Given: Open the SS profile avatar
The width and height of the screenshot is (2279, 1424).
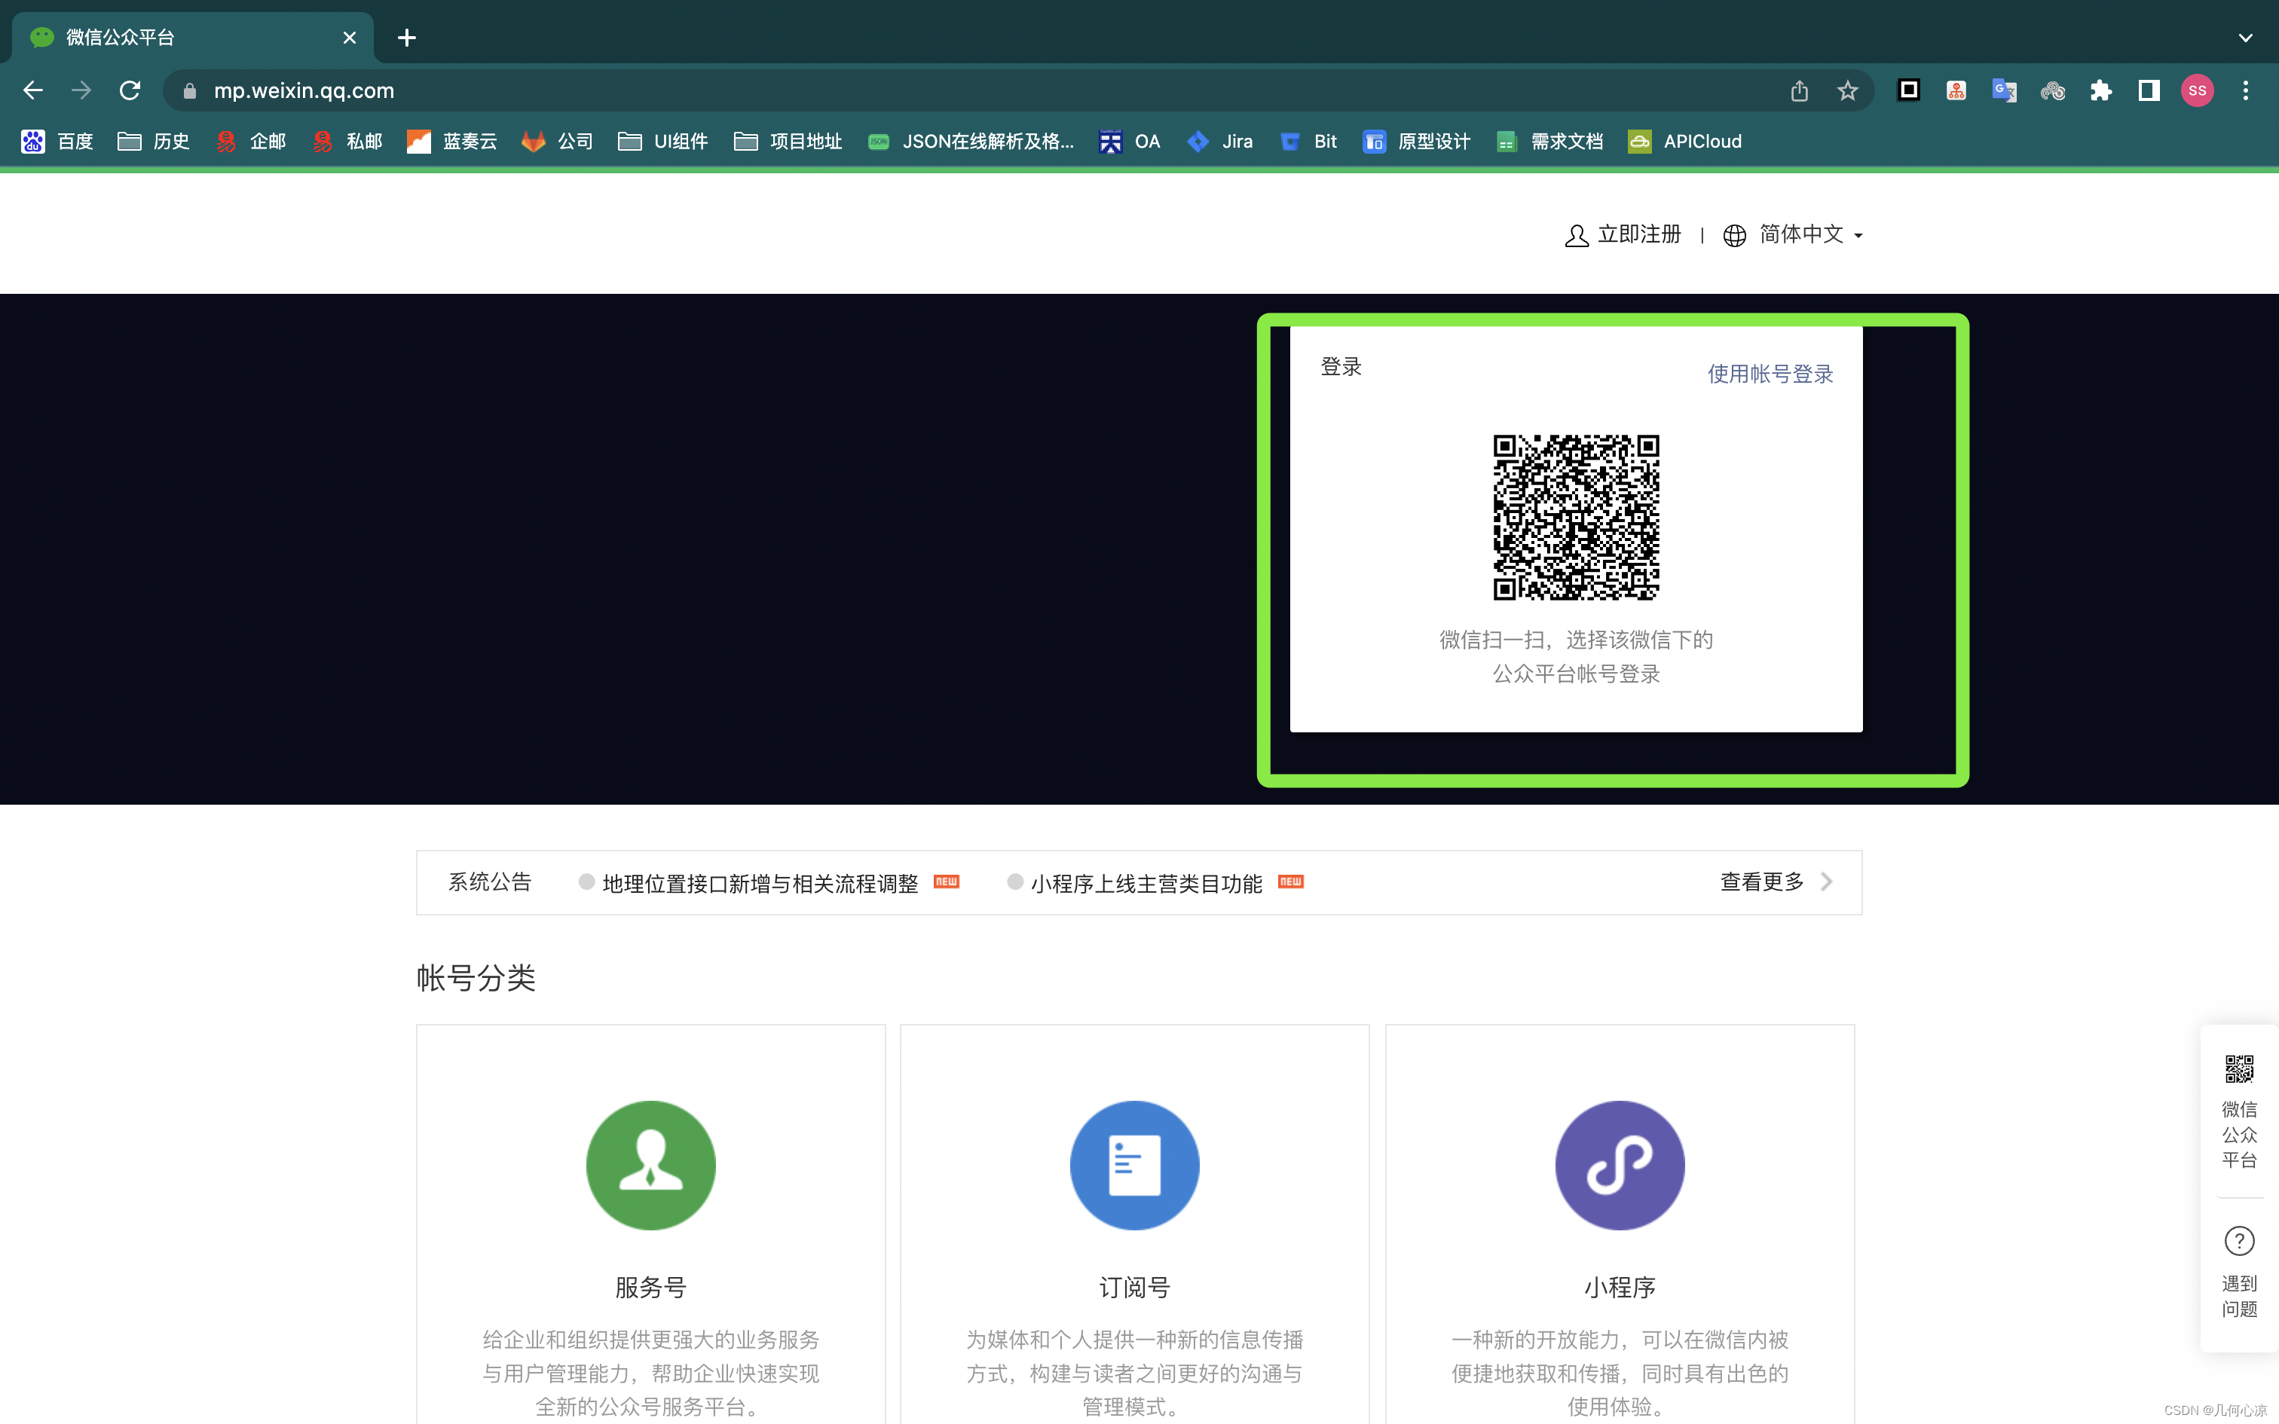Looking at the screenshot, I should click(2197, 90).
